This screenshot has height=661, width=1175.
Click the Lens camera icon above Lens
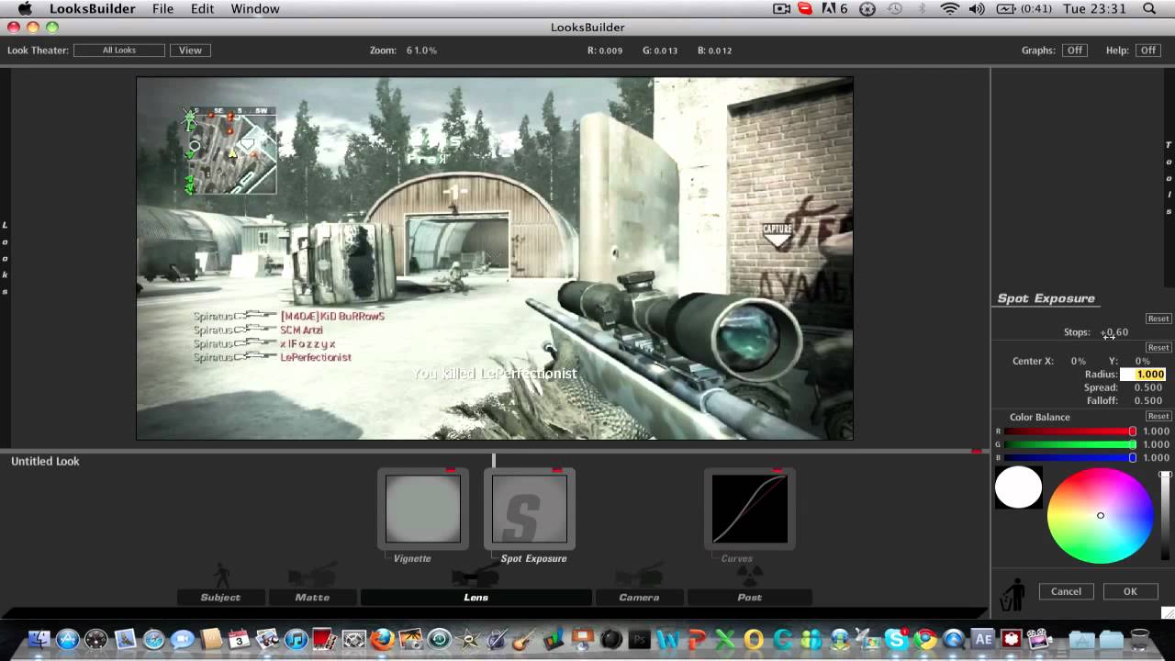475,577
